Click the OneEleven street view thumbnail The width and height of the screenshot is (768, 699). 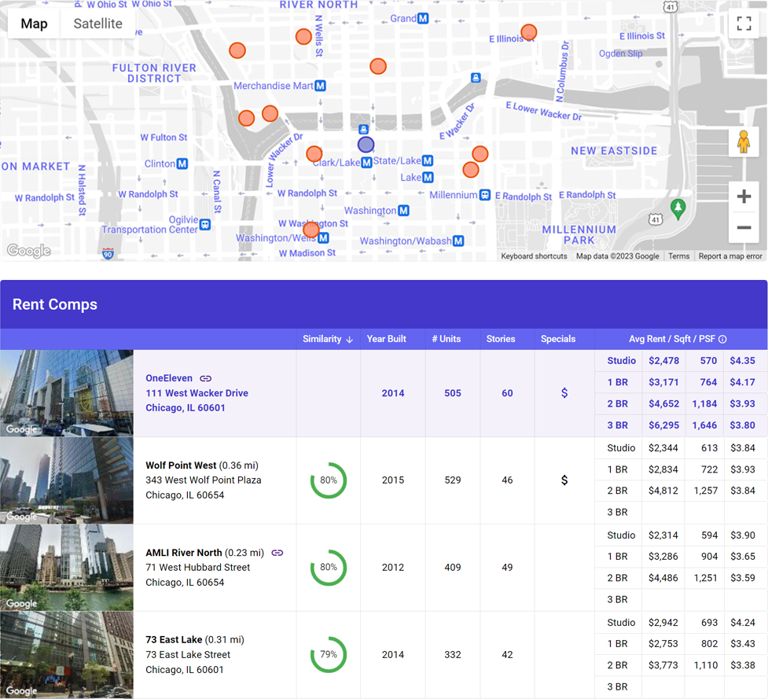pyautogui.click(x=67, y=392)
